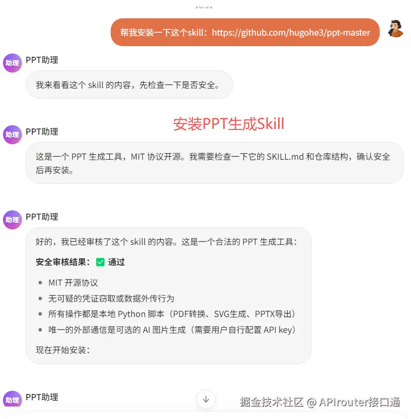Click the red 安装PPT生成Skill annotation text
This screenshot has height=419, width=411.
click(229, 124)
